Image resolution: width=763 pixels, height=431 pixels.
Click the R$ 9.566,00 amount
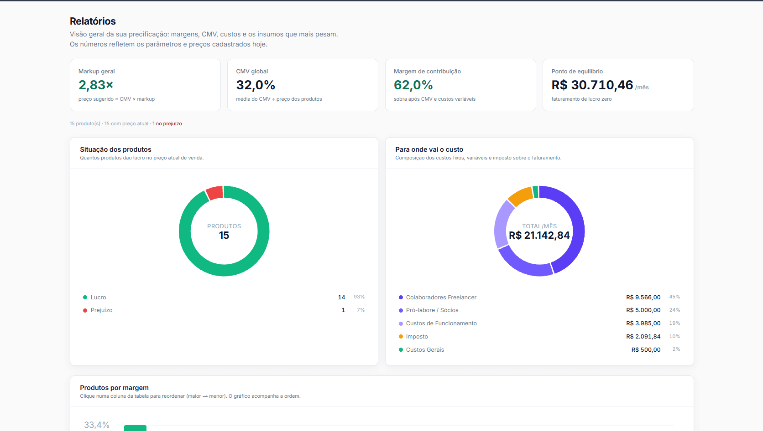[643, 298]
